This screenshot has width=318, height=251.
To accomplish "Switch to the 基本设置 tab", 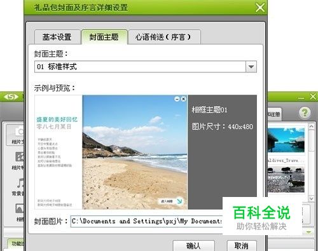I will coord(57,37).
